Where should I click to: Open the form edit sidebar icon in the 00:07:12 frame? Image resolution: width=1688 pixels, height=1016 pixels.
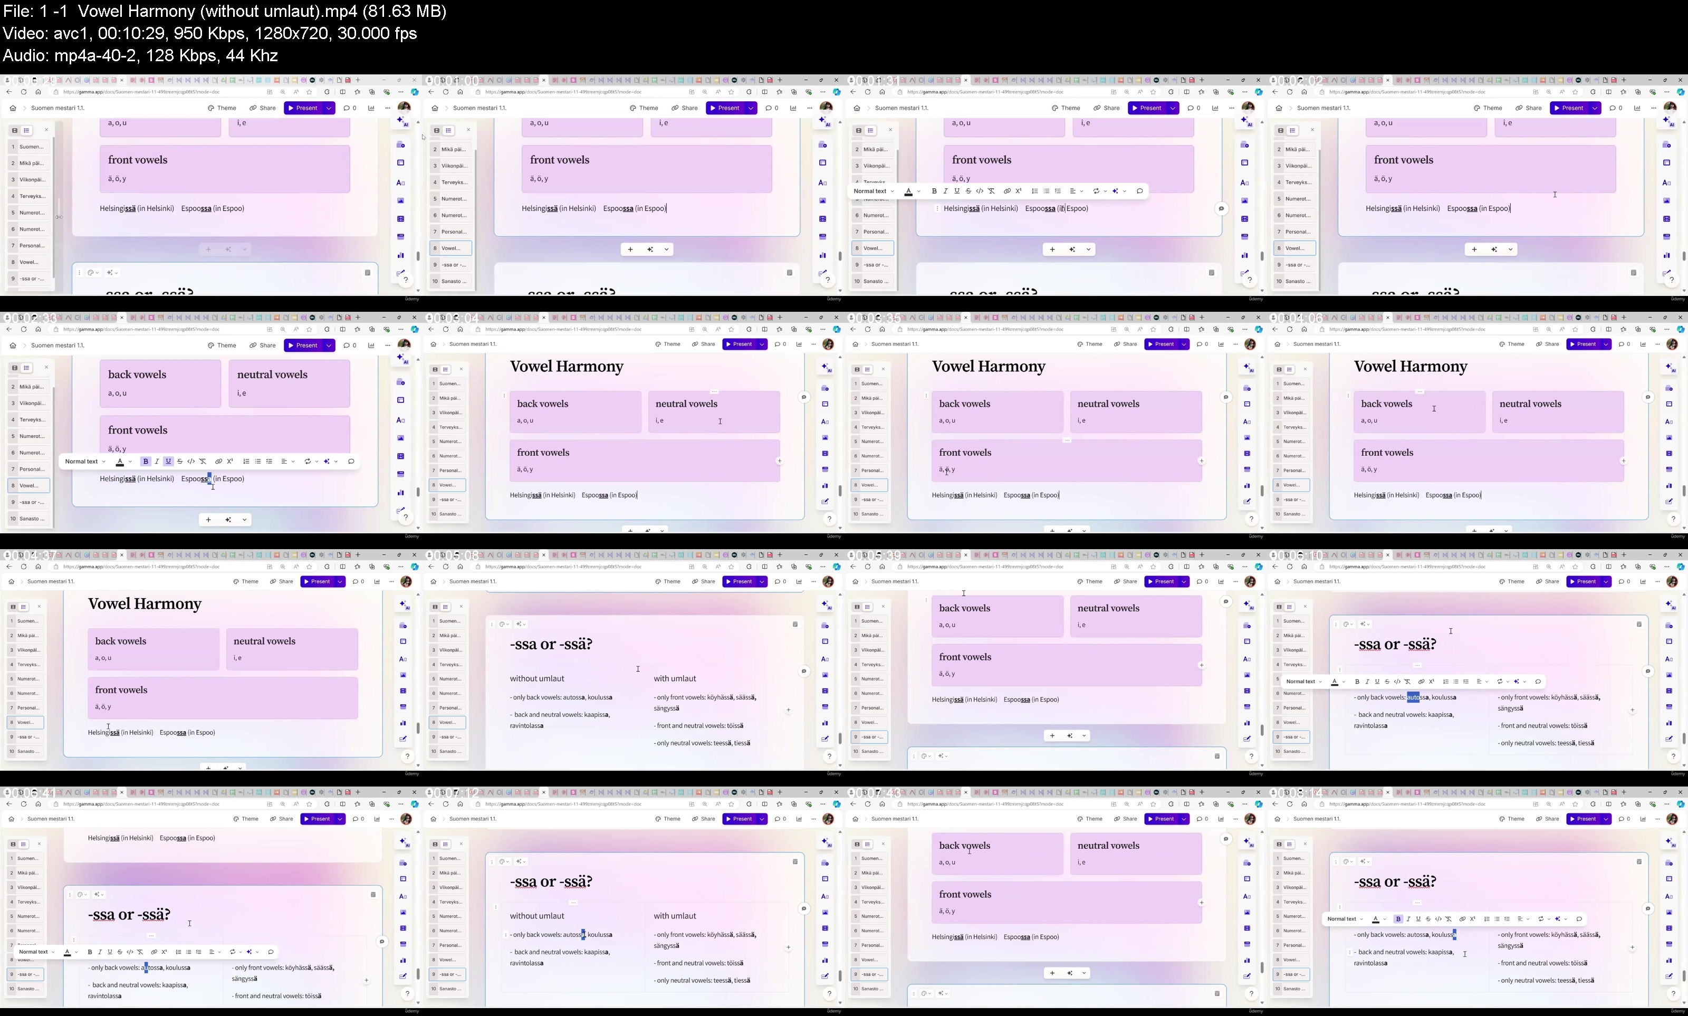pos(825,976)
